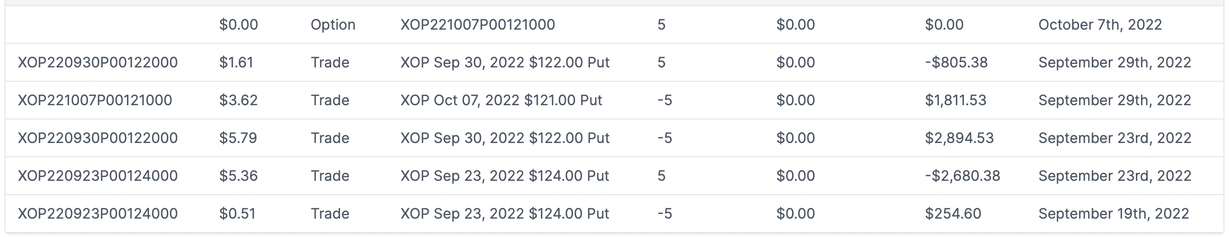The height and width of the screenshot is (237, 1229).
Task: Select the October 7th, 2022 date cell
Action: coord(1100,25)
